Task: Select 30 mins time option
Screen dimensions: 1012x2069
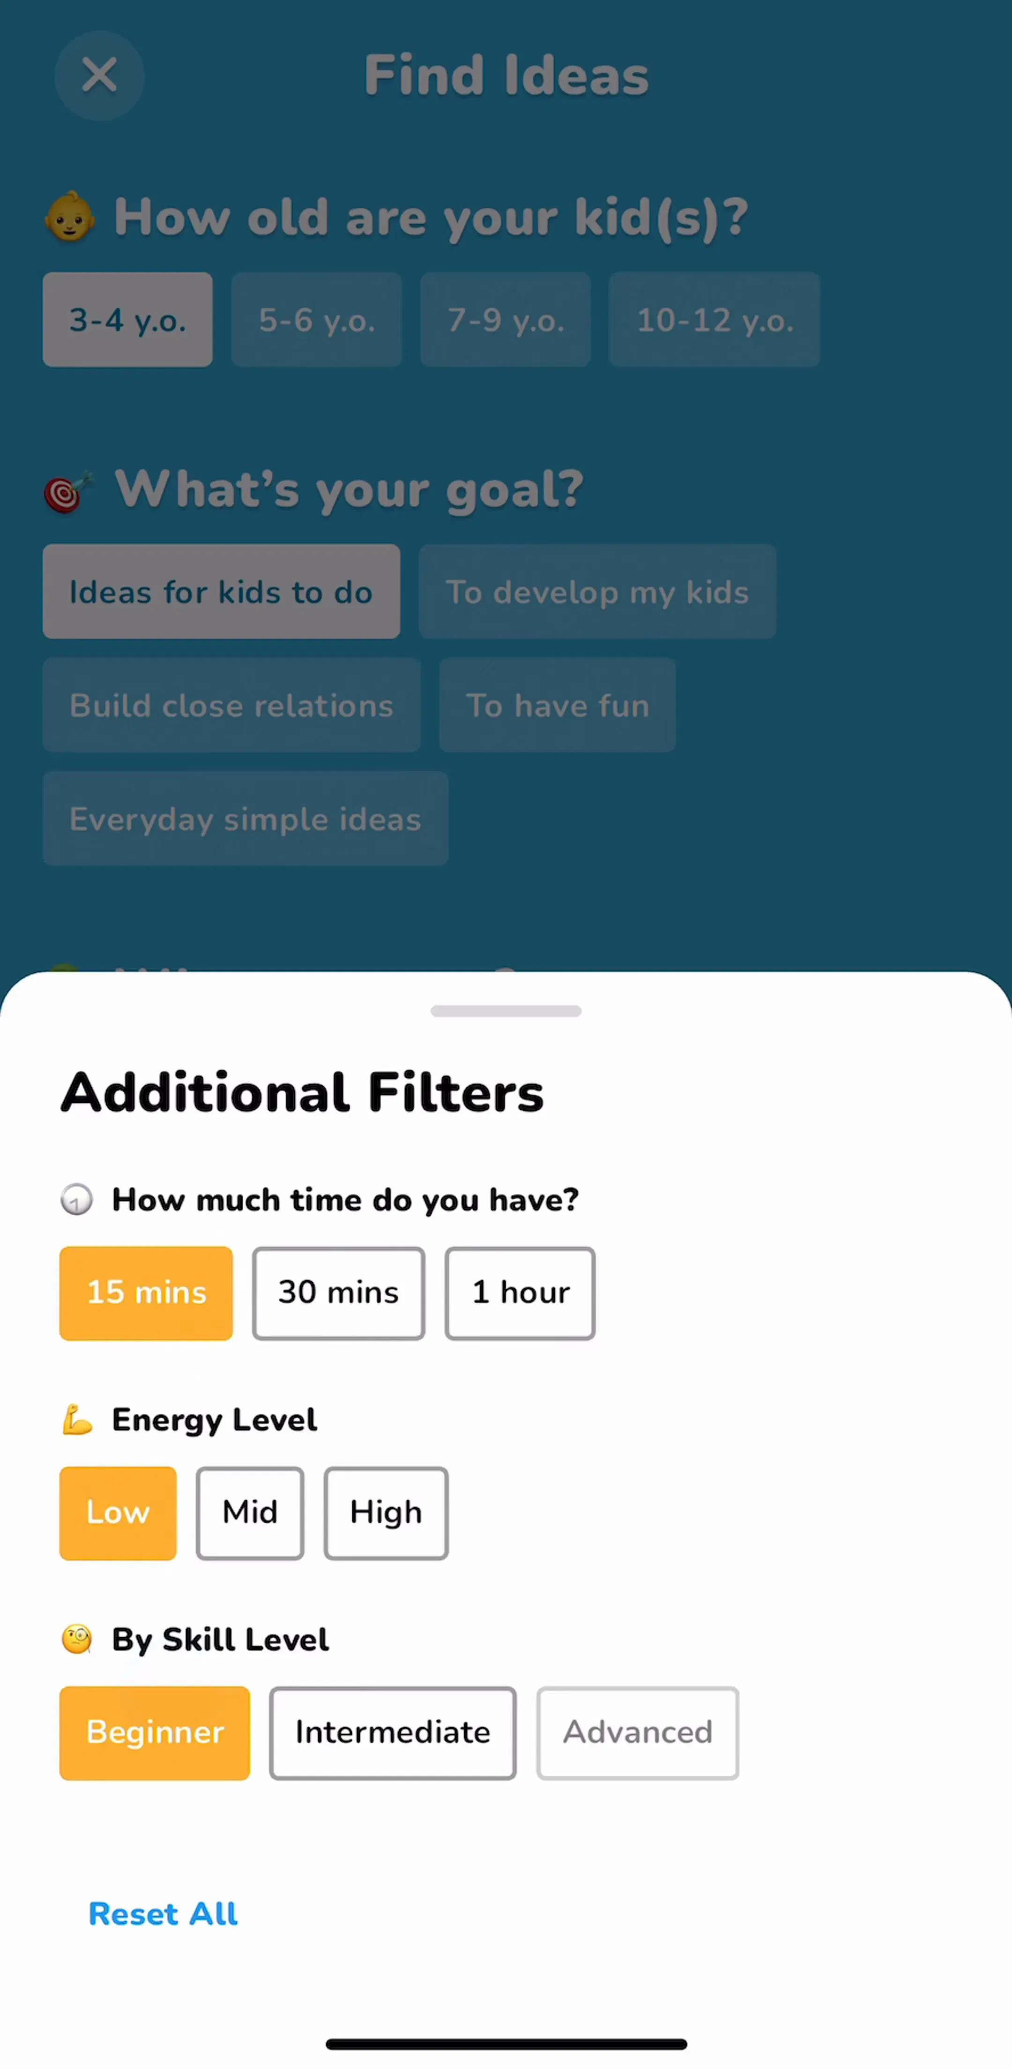Action: [339, 1293]
